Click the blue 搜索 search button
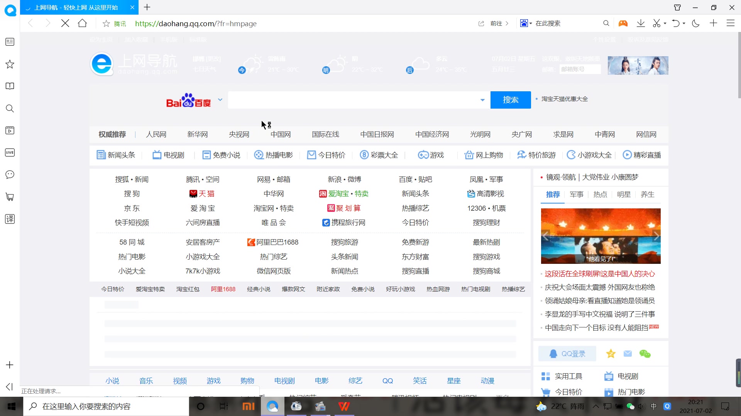This screenshot has width=741, height=416. 510,99
